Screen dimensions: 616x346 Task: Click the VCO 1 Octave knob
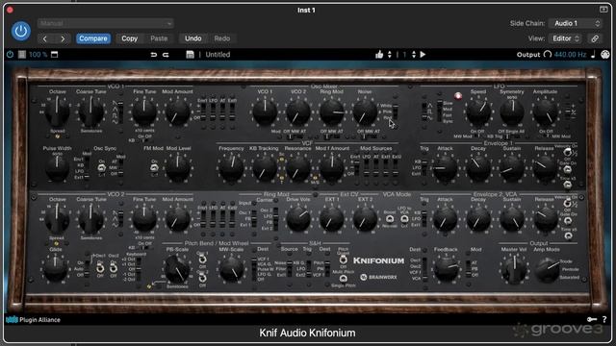(58, 111)
